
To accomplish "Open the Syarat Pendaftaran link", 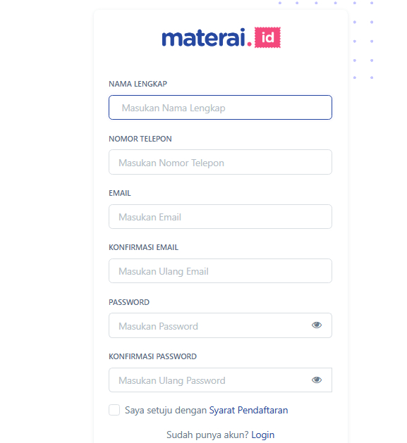I will click(248, 410).
